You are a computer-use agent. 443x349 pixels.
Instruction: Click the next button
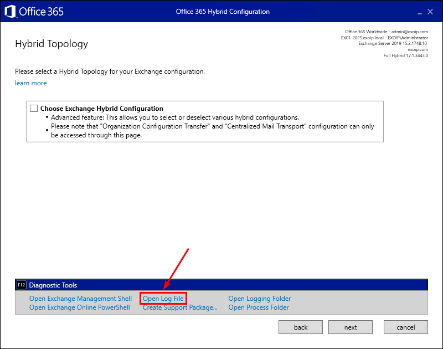[x=351, y=327]
